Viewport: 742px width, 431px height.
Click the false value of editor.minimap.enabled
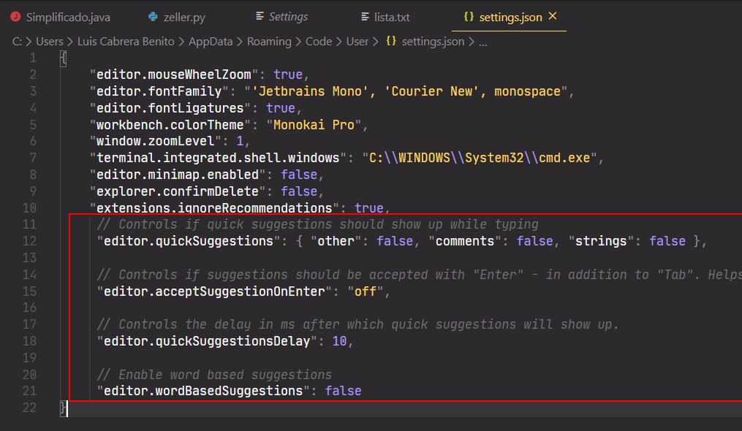click(x=299, y=175)
